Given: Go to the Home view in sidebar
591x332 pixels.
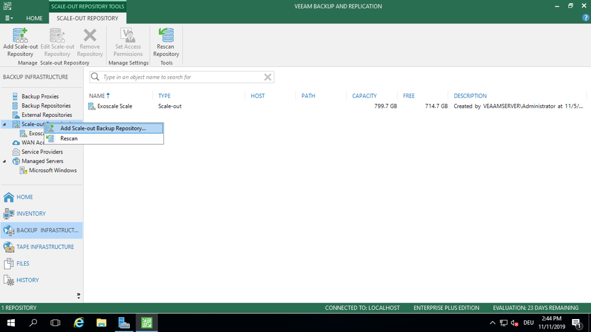Looking at the screenshot, I should tap(25, 197).
